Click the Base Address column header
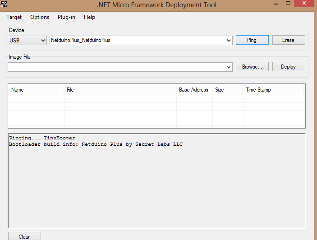This screenshot has width=317, height=240. (x=194, y=90)
